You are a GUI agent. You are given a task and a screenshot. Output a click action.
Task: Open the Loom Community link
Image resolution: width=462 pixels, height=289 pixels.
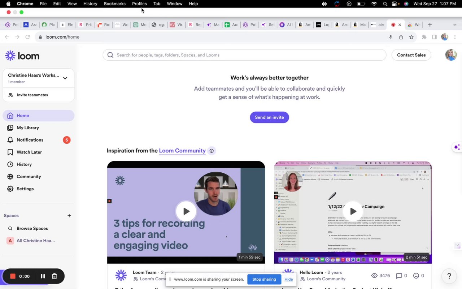point(182,151)
